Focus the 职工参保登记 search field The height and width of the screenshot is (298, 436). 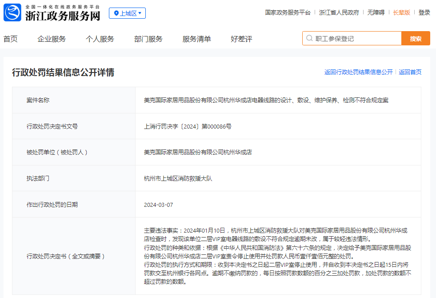pyautogui.click(x=352, y=38)
